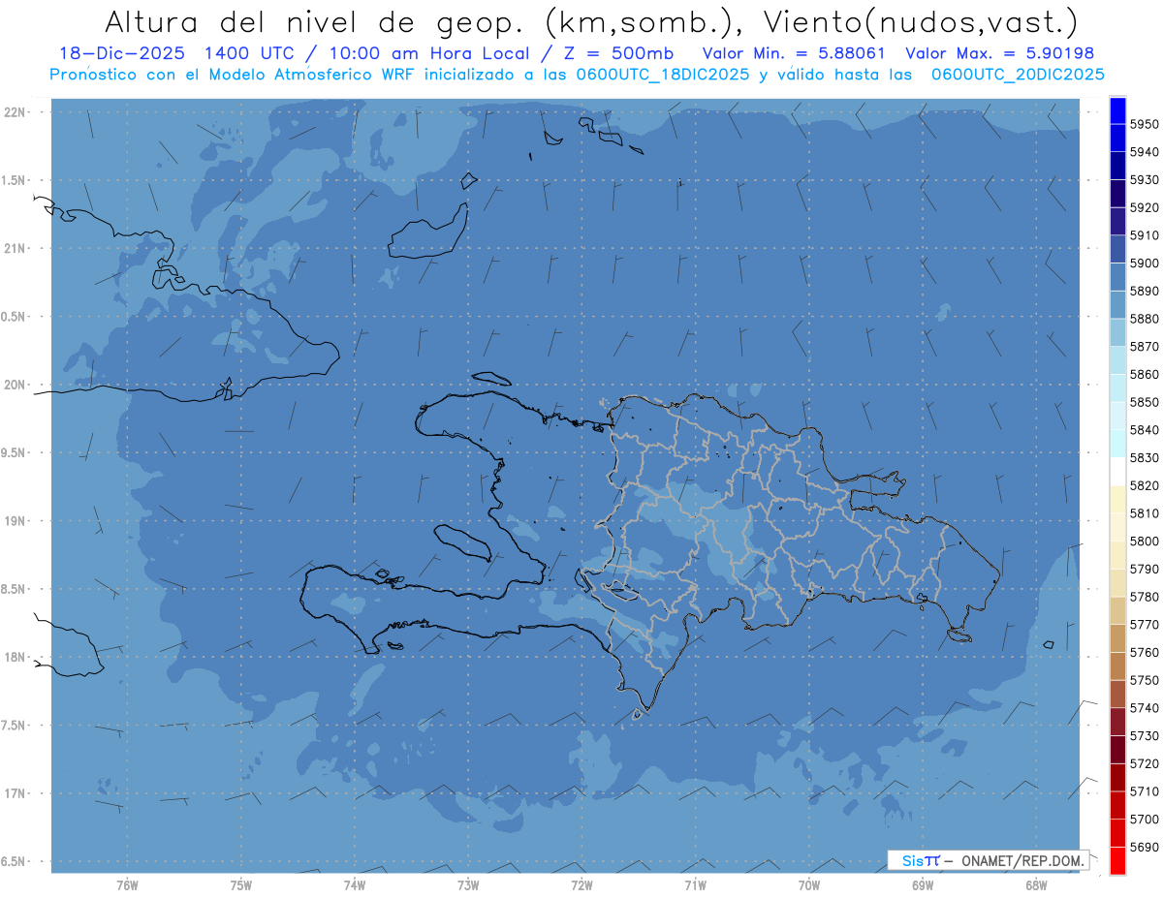Click the 'Z = 500mb' level text
This screenshot has height=898, width=1163.
point(618,53)
